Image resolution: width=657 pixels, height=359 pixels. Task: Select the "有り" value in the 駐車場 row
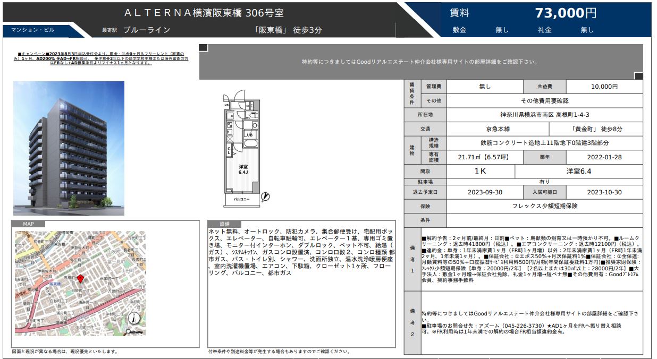(544, 182)
